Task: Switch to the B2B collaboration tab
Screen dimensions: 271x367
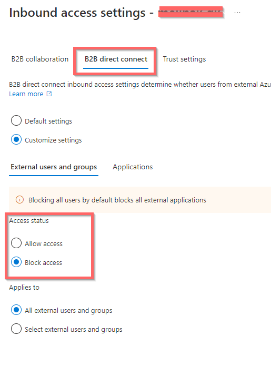Action: point(40,59)
